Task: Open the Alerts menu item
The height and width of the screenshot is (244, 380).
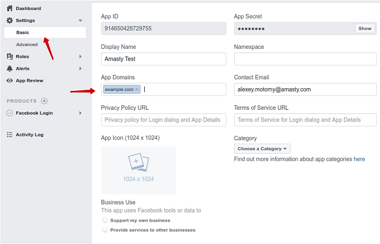Action: pyautogui.click(x=23, y=69)
